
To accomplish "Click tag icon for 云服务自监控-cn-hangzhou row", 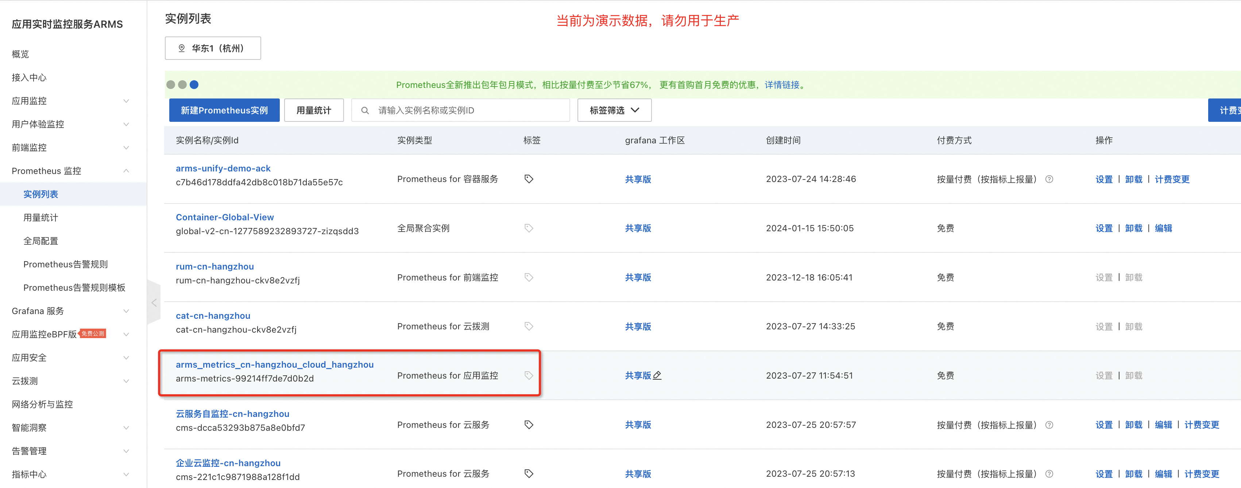I will (529, 425).
